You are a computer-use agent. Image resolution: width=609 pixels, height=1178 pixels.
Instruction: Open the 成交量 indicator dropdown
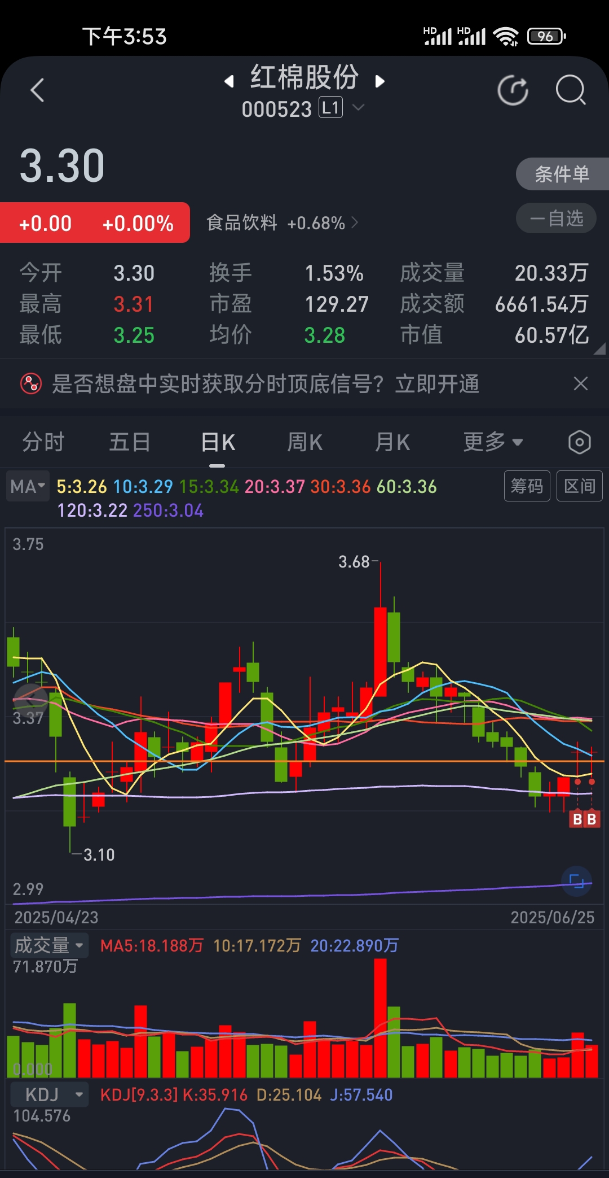pos(50,945)
